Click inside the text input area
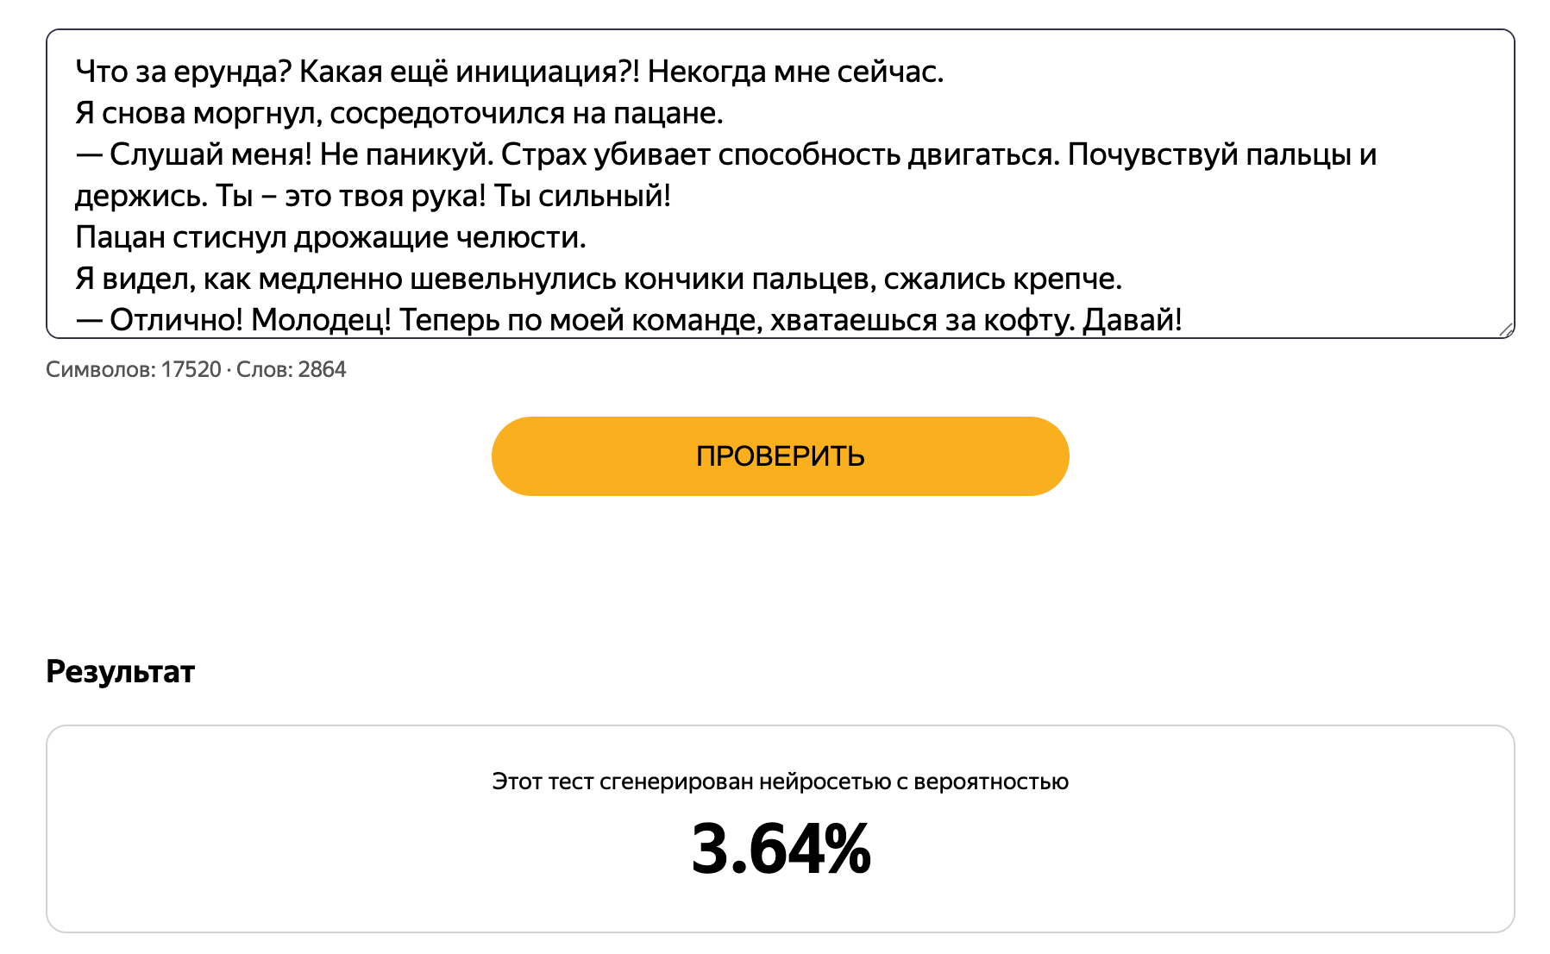The height and width of the screenshot is (954, 1550). 780,184
